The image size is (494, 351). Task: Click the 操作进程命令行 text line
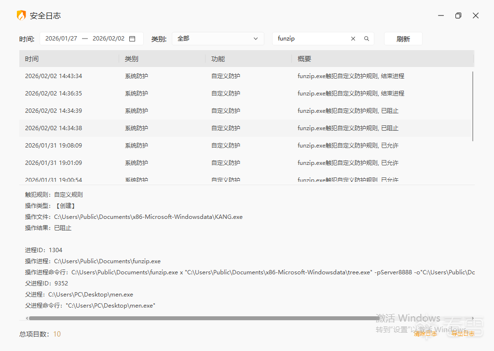[x=250, y=272]
